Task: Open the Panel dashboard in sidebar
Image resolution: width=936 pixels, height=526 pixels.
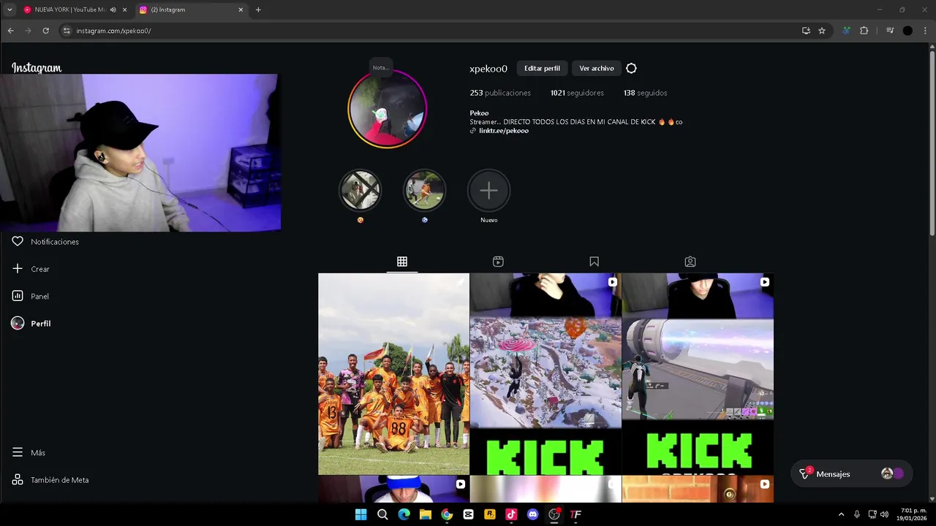Action: pos(31,296)
